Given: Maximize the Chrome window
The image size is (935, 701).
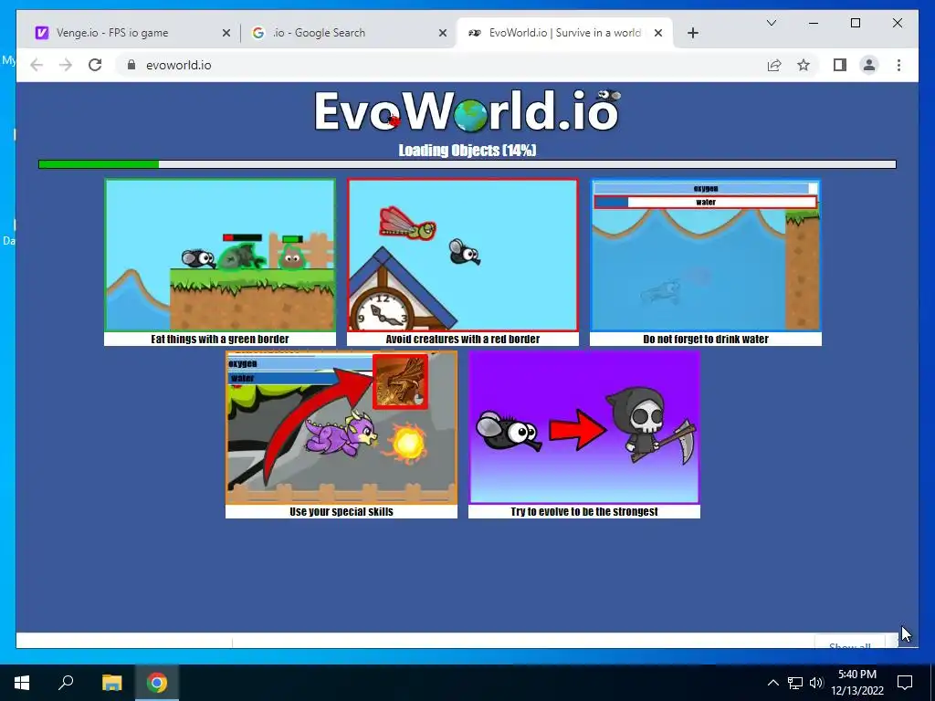Looking at the screenshot, I should [x=855, y=23].
